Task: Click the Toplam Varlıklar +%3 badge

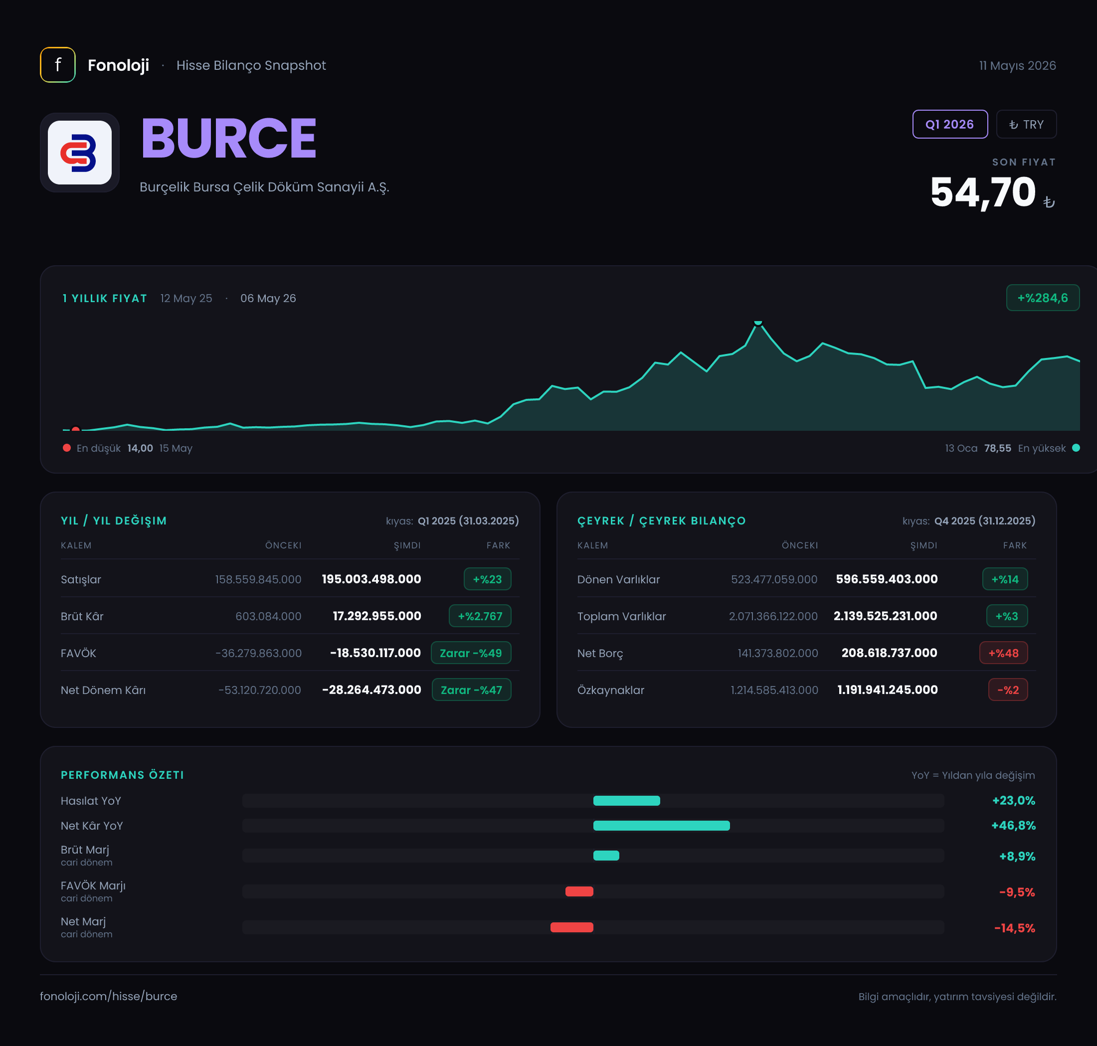Action: 1007,616
